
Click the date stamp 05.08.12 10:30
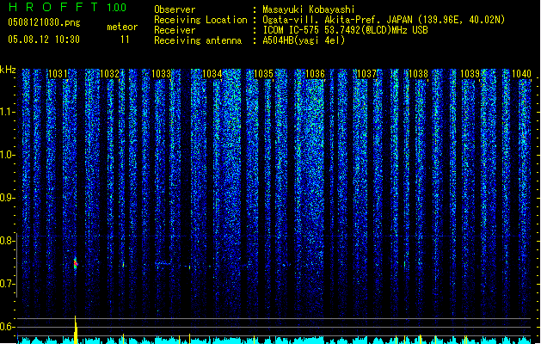tap(44, 40)
